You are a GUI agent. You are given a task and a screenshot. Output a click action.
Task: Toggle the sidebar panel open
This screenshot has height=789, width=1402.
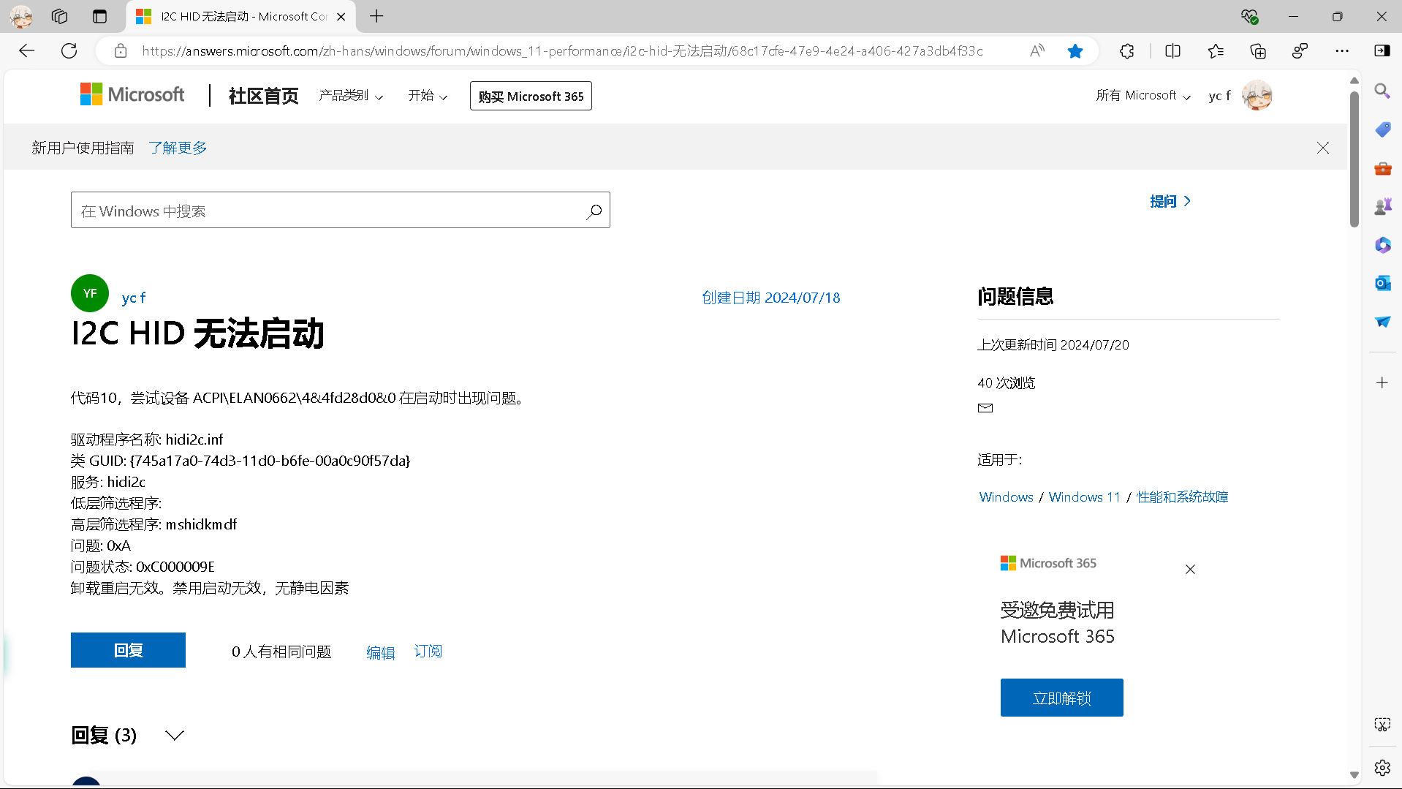[1381, 50]
